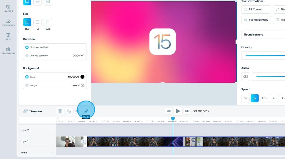The image size is (285, 159).
Task: Fast-forward the video playback
Action: 187,111
